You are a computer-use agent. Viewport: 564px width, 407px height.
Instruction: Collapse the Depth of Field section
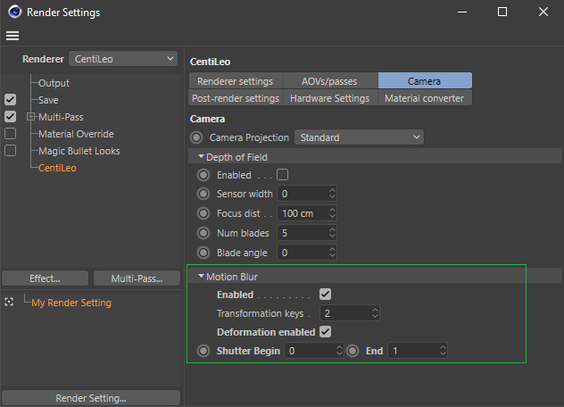[x=202, y=157]
